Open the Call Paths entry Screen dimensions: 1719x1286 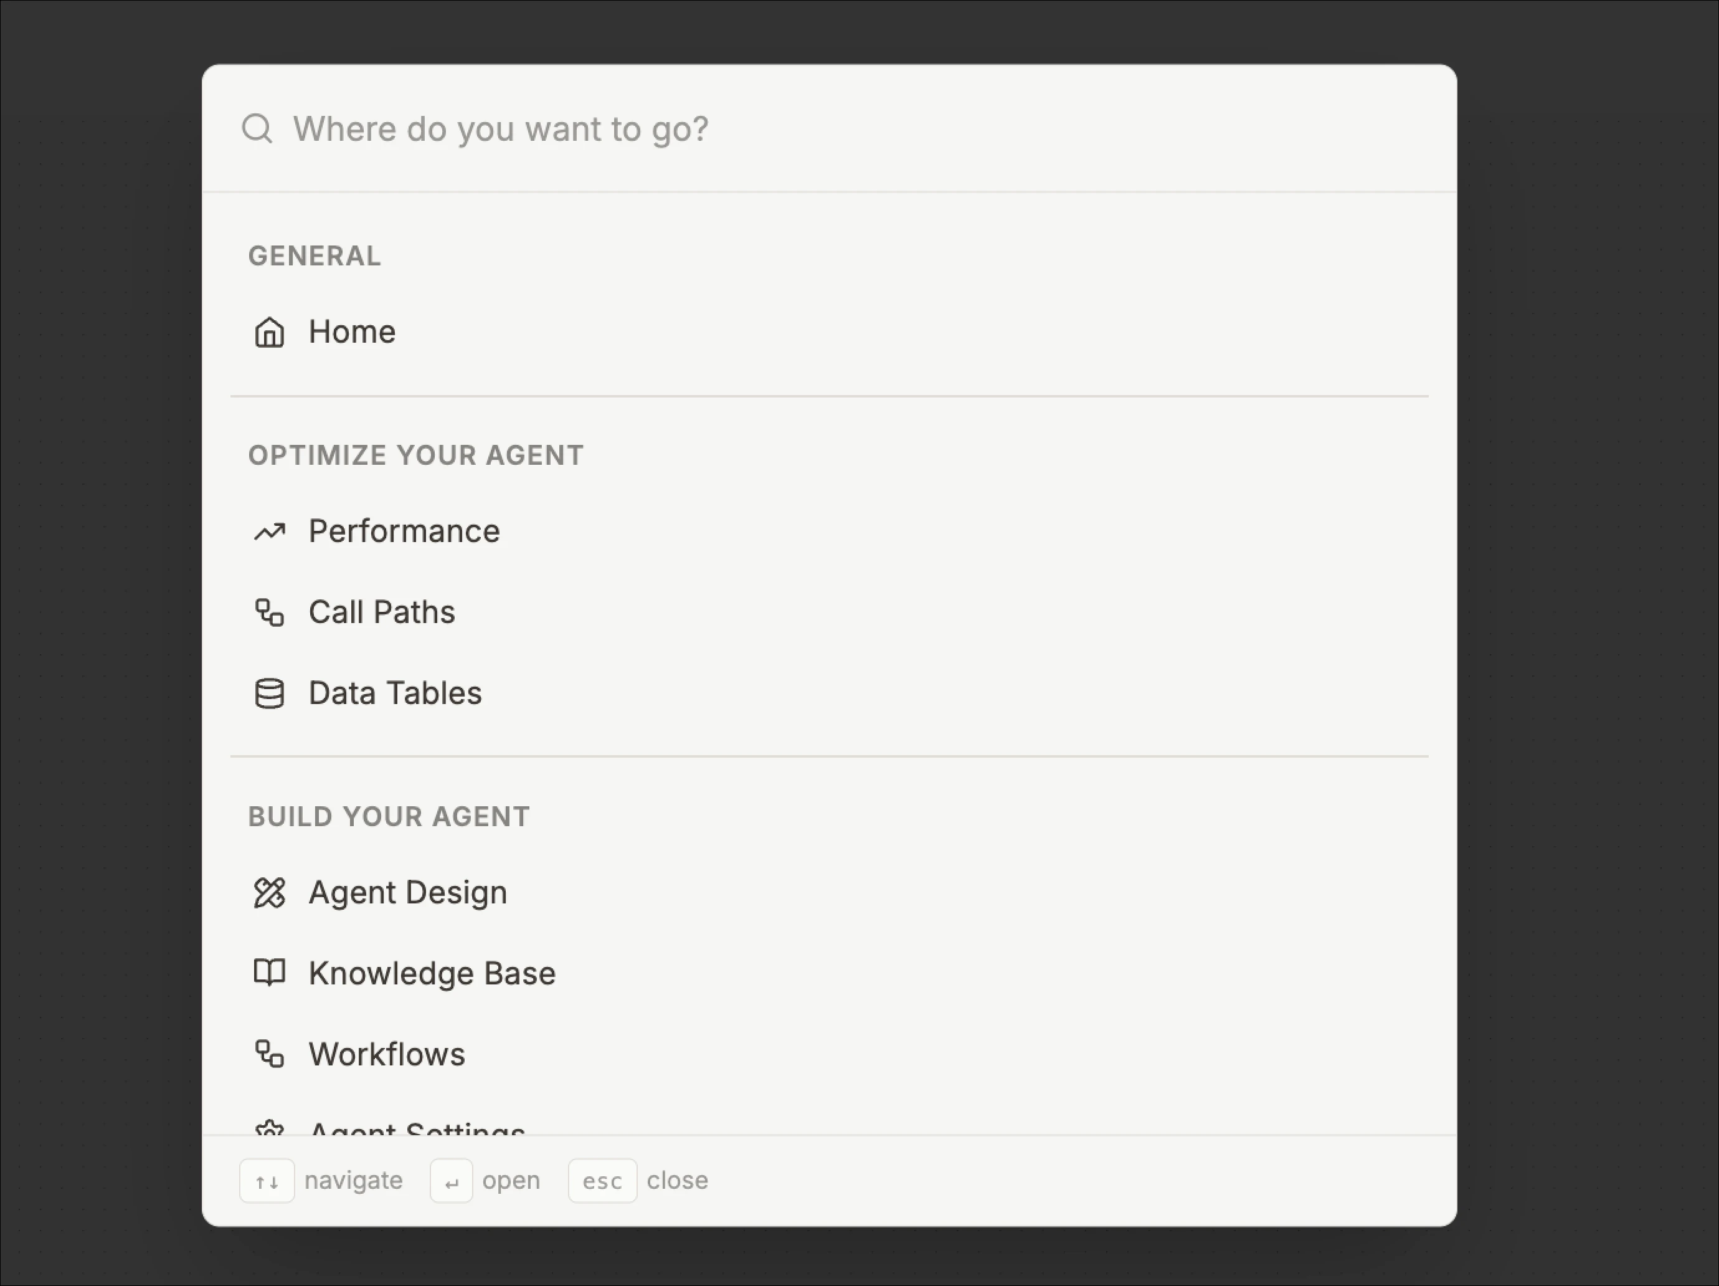tap(382, 612)
